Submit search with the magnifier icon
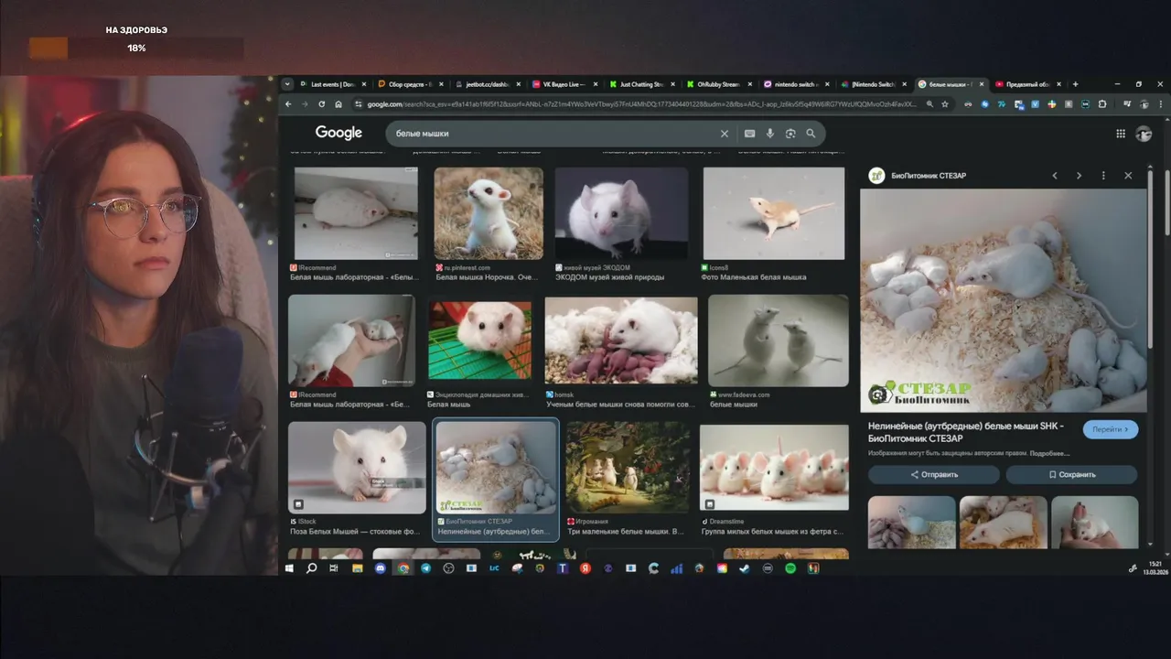This screenshot has height=659, width=1171. (811, 134)
